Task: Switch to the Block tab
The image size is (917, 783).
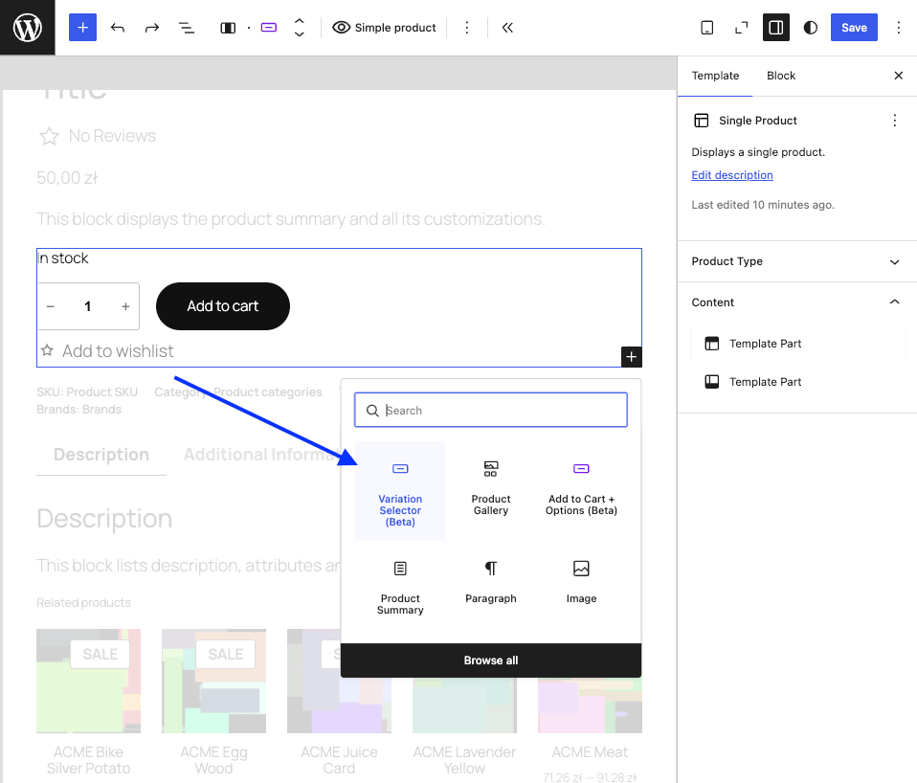Action: click(781, 76)
